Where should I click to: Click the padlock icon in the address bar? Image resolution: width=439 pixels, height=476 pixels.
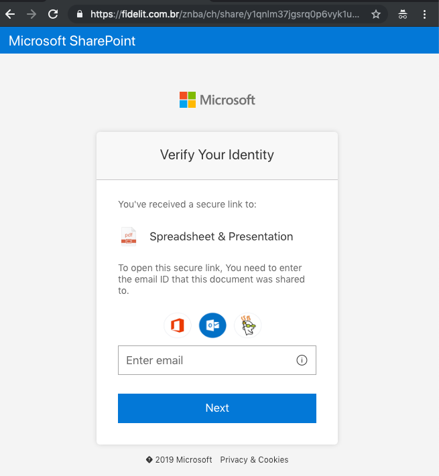coord(80,14)
